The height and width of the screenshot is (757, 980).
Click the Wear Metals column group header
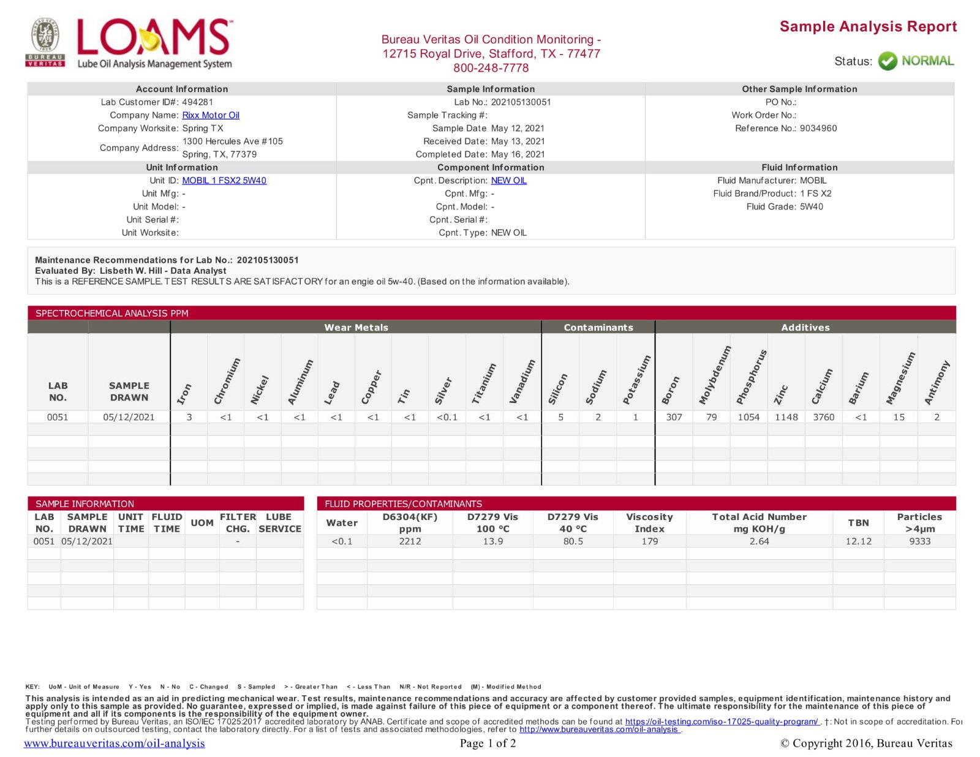(x=356, y=328)
